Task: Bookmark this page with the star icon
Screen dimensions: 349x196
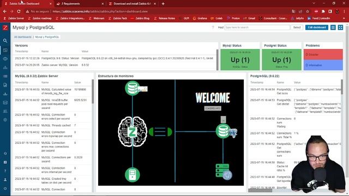Action: click(308, 11)
